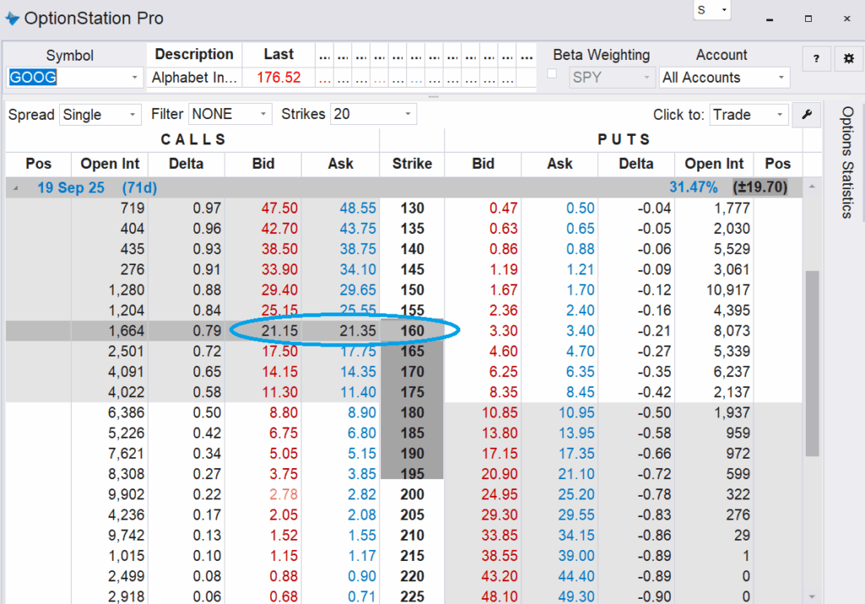Click put open interest 5,529
The height and width of the screenshot is (604, 865).
[x=732, y=249]
